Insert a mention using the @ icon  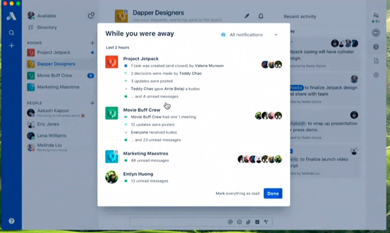click(230, 222)
